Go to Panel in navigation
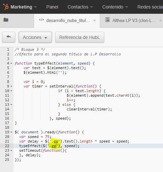This screenshot has height=172, width=163. [x=52, y=7]
